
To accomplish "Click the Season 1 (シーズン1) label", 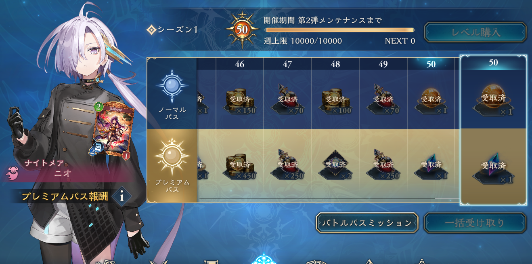I will pyautogui.click(x=172, y=30).
